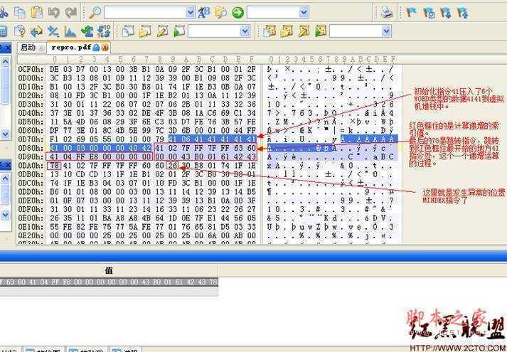Create a new script via scroll icon

pyautogui.click(x=128, y=31)
